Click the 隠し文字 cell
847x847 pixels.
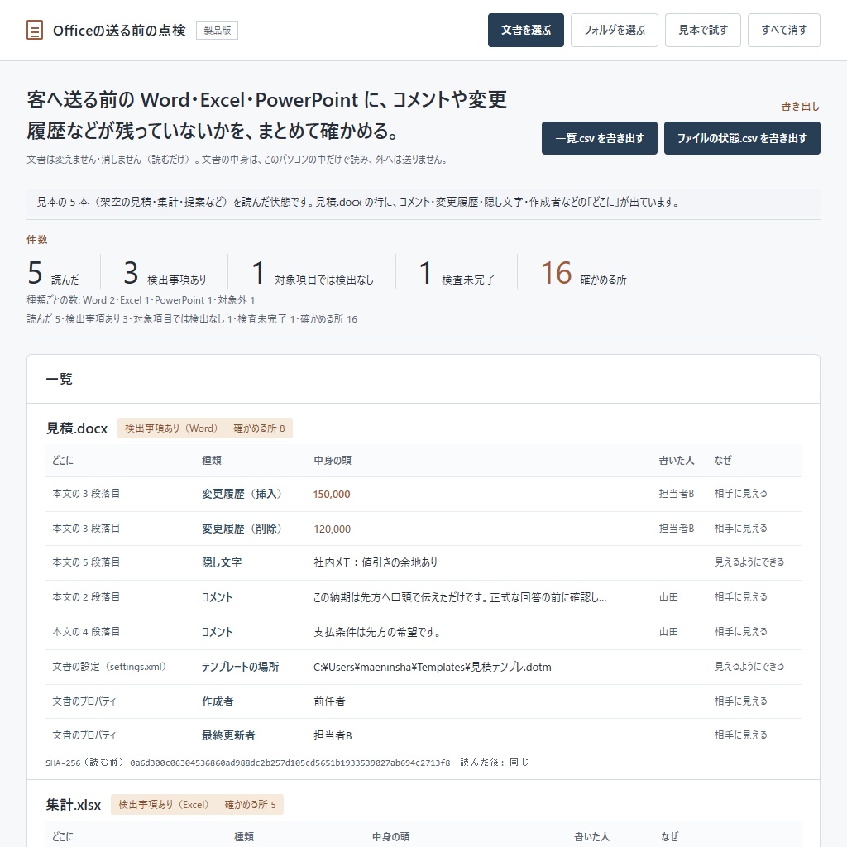click(222, 562)
